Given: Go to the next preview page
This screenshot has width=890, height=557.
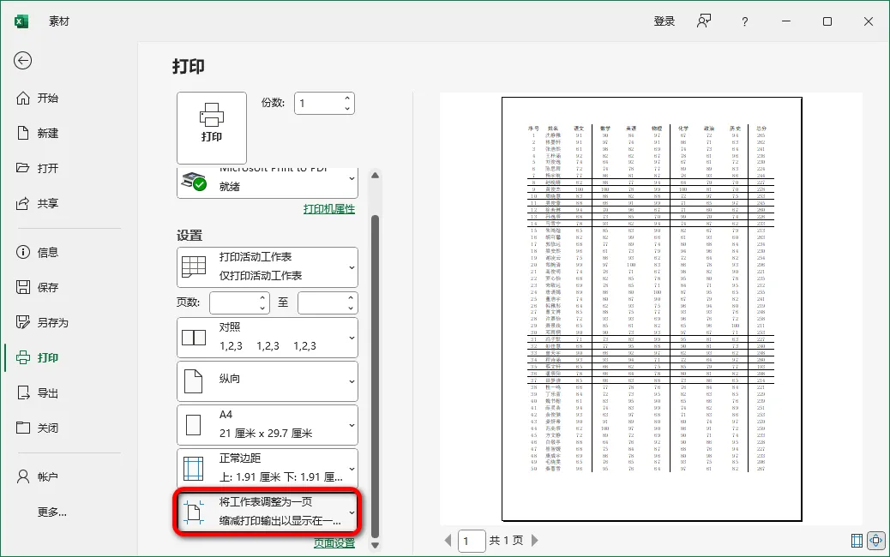Looking at the screenshot, I should [x=534, y=541].
